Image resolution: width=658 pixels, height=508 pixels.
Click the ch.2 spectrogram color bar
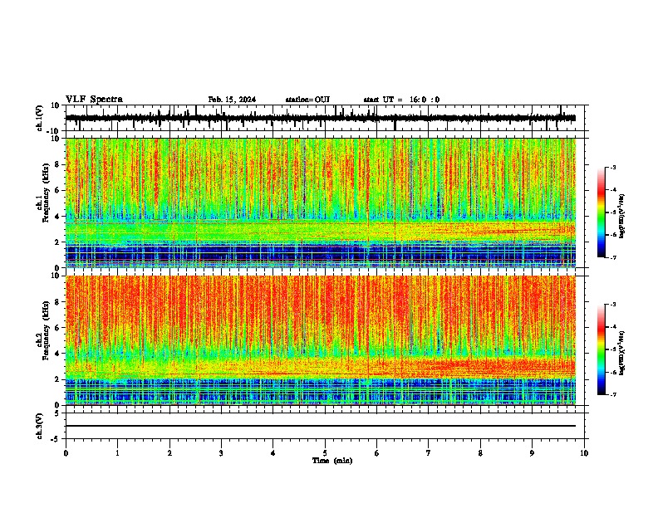coord(602,349)
